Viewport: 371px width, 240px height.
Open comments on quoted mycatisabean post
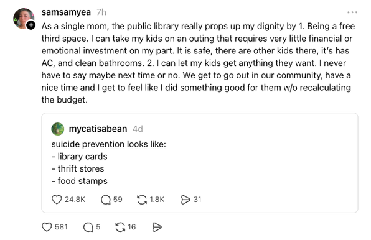[x=106, y=200]
